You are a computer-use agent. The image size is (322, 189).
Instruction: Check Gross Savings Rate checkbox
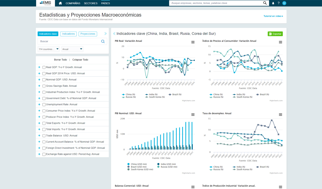click(x=44, y=86)
